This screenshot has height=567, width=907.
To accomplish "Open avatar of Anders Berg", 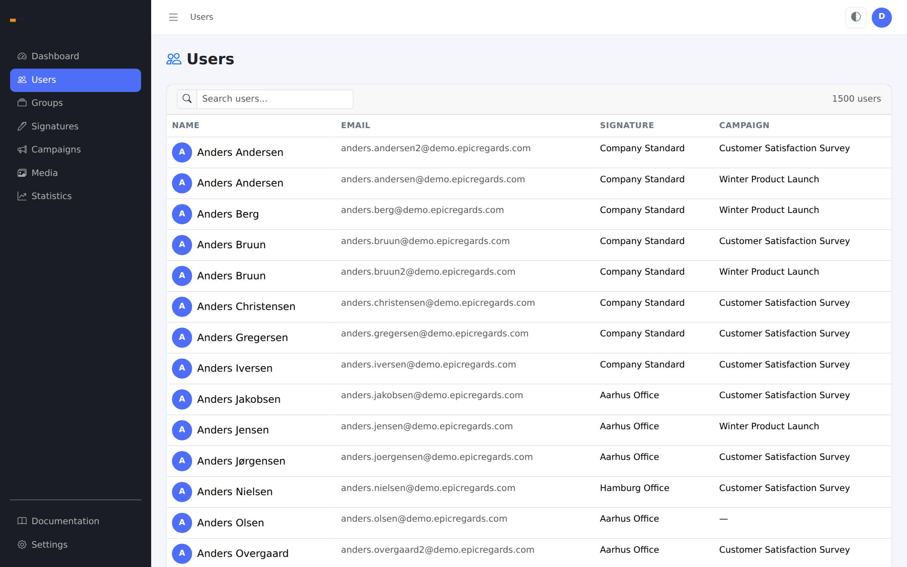I will (x=182, y=214).
